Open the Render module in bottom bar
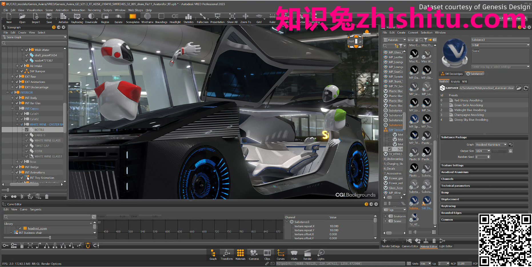This screenshot has width=532, height=267. pos(307,255)
